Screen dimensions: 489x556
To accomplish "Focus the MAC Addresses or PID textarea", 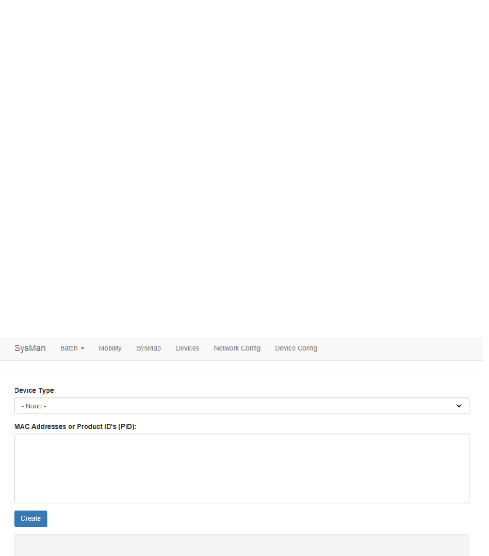I will point(242,468).
